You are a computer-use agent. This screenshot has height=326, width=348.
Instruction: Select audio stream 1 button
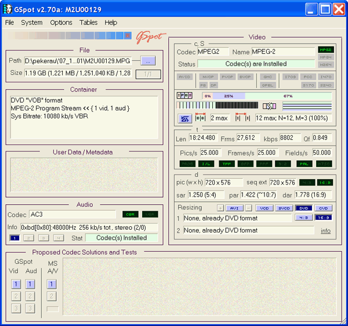pos(15,238)
